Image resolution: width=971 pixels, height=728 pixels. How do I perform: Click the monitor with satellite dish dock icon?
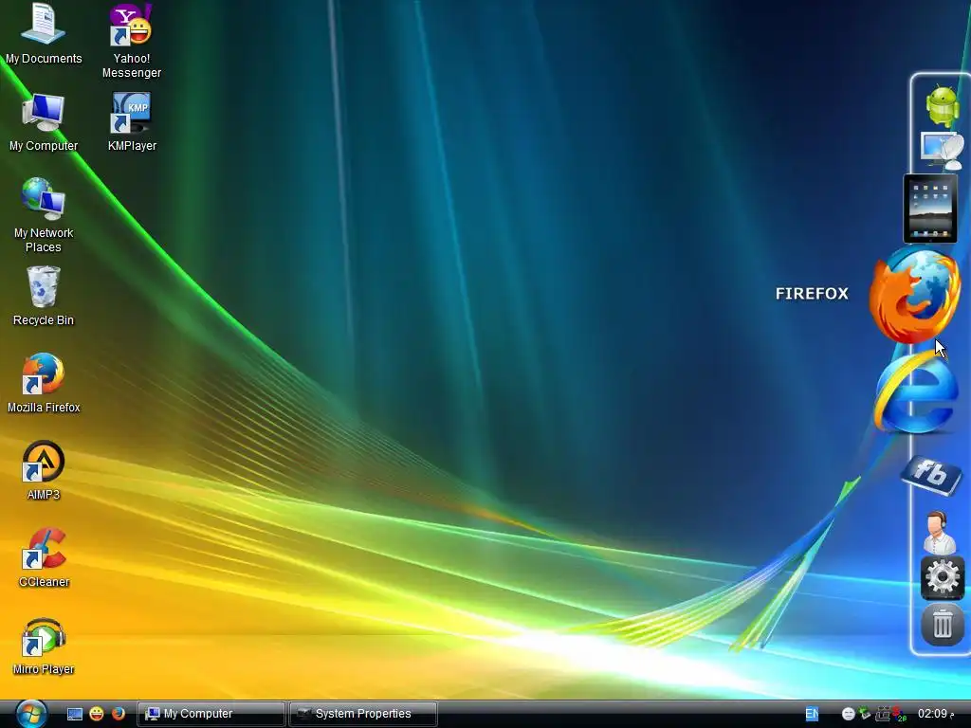tap(943, 150)
